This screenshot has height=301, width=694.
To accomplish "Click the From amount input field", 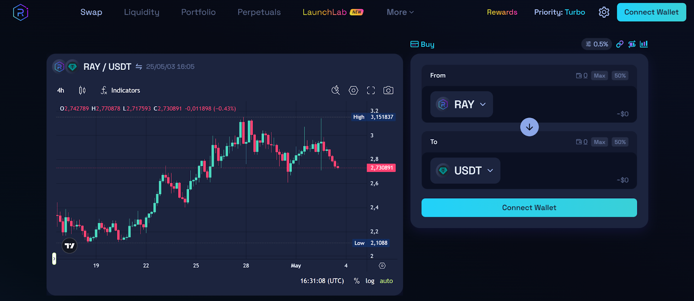I will [x=565, y=104].
